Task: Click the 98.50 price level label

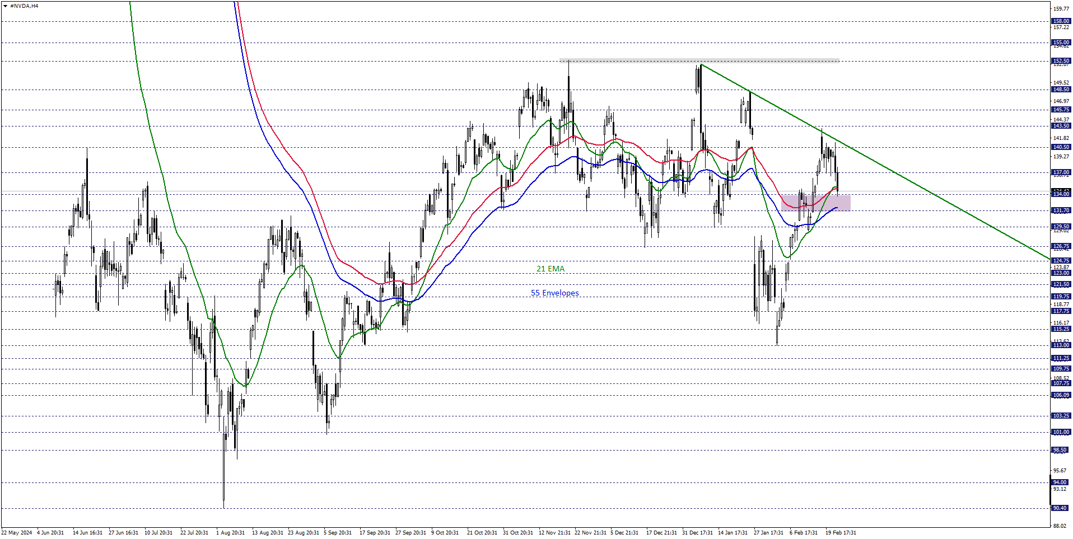Action: point(1060,450)
